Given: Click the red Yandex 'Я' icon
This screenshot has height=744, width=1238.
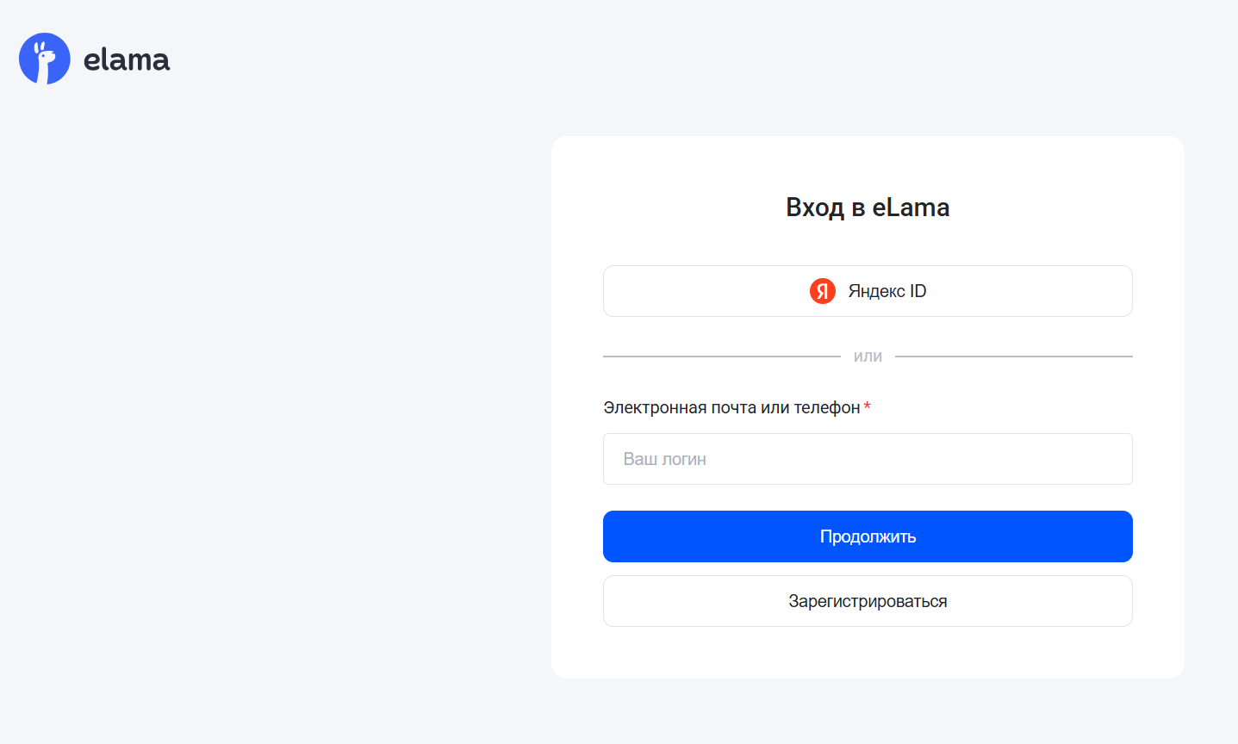Looking at the screenshot, I should pos(823,291).
